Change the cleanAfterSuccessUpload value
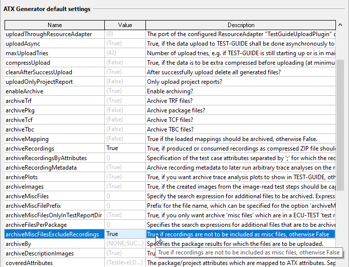 [125, 72]
